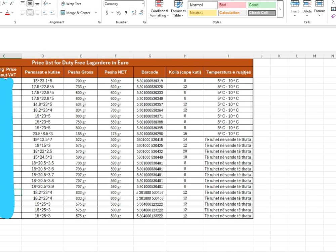Screen dimensions: 336x252
Task: Apply Percent Style with the % icon
Action: point(119,13)
